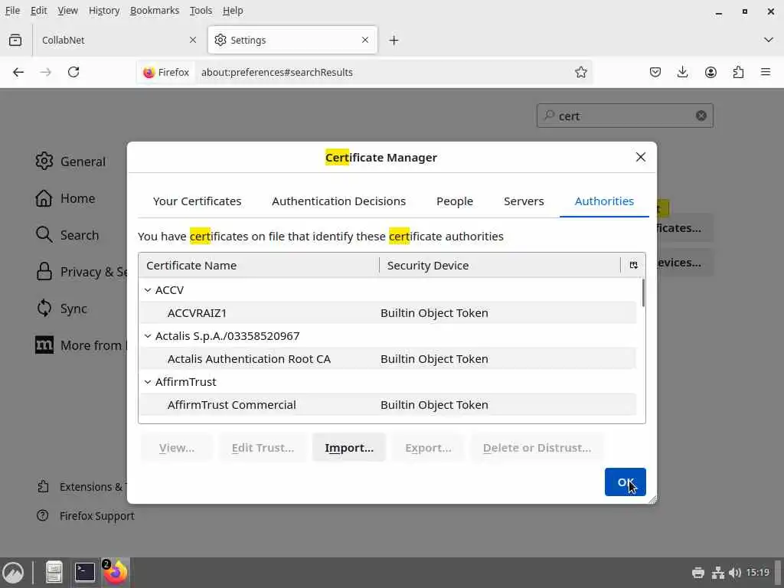The height and width of the screenshot is (588, 784).
Task: Bookmark this page with the star icon
Action: [580, 72]
